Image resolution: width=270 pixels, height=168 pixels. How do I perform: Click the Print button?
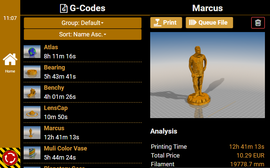(166, 23)
